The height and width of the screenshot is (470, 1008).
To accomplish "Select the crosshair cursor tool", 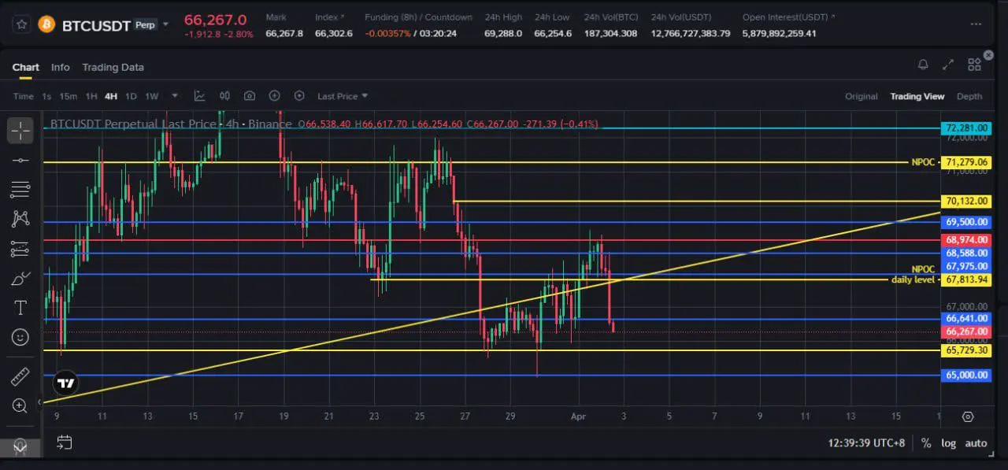I will pos(20,131).
